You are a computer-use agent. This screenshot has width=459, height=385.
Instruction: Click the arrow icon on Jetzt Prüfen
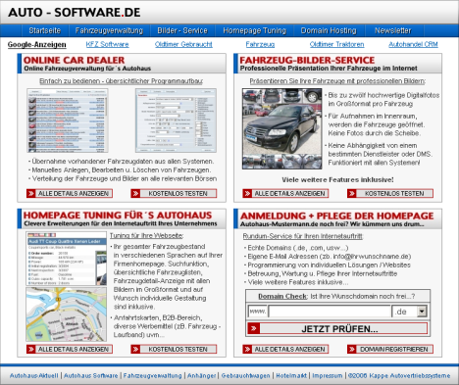point(254,328)
